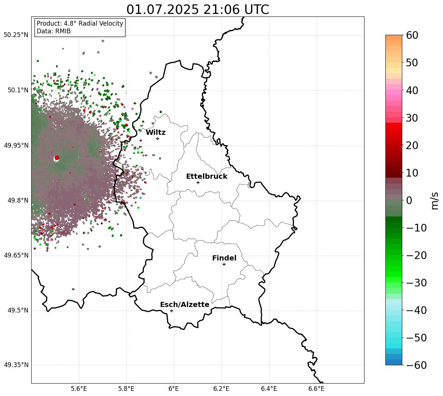Click the colorbar tick label −30

pos(416,283)
